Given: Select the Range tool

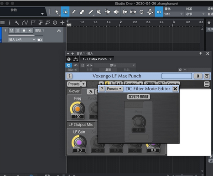Looking at the screenshot, I should (x=65, y=12).
